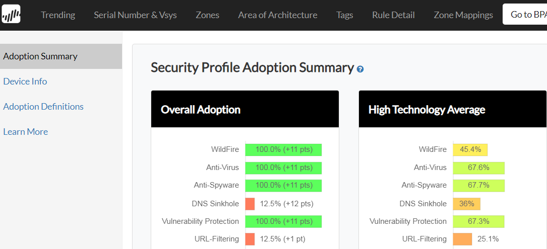Switch to Serial Number & Vsys tab
The image size is (547, 249).
135,15
